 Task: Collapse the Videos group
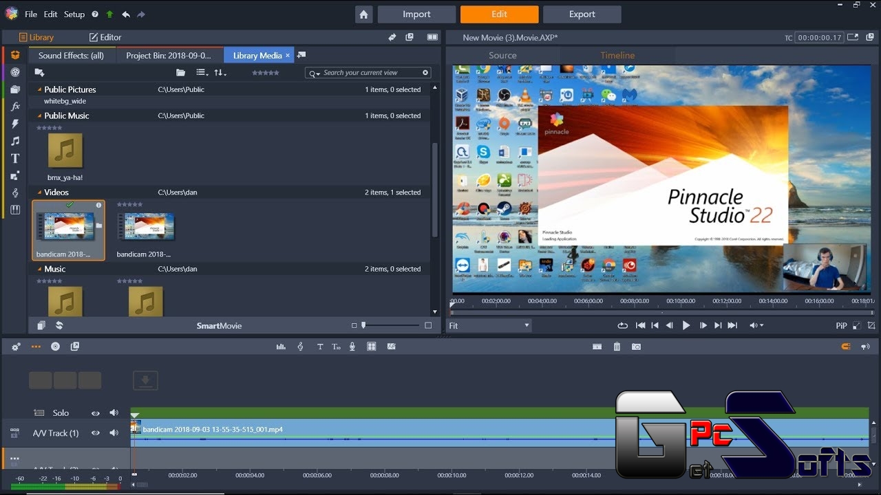39,192
